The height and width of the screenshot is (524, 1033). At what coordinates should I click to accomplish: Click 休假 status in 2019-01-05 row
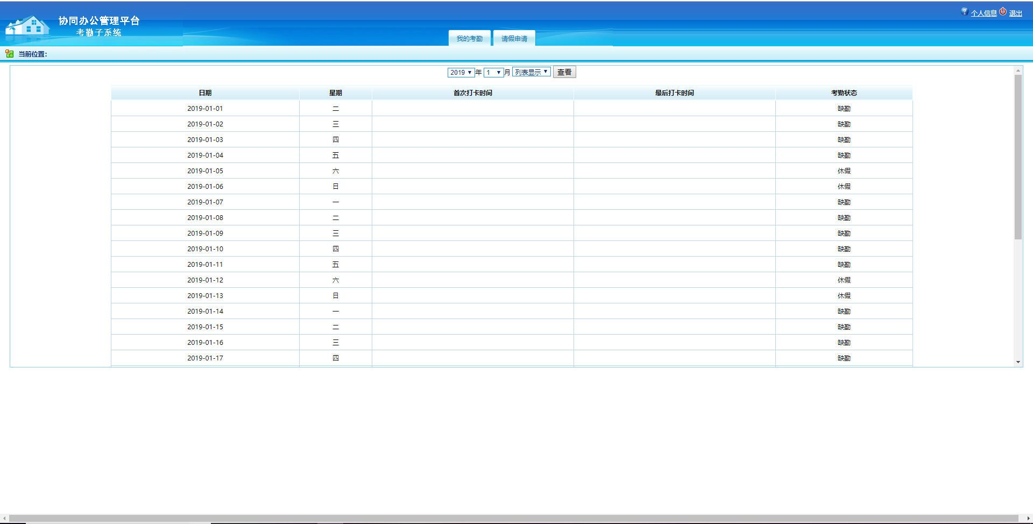[x=844, y=171]
